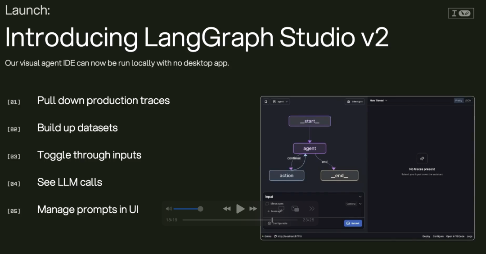Click the Build up datasets line

pos(77,128)
